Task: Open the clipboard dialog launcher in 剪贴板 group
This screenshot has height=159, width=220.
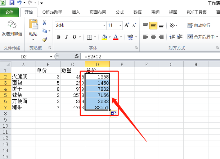Action: pyautogui.click(x=50, y=48)
